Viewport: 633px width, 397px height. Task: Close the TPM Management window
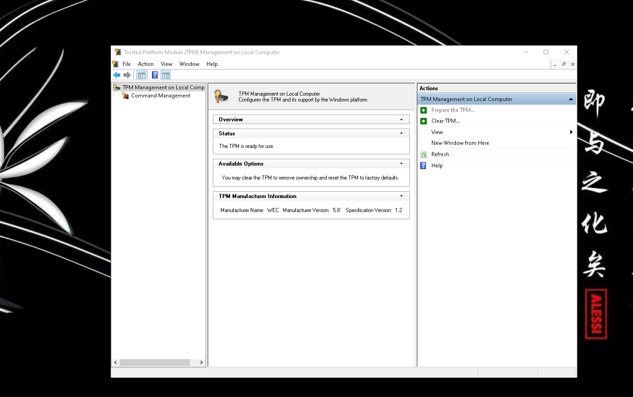point(567,52)
